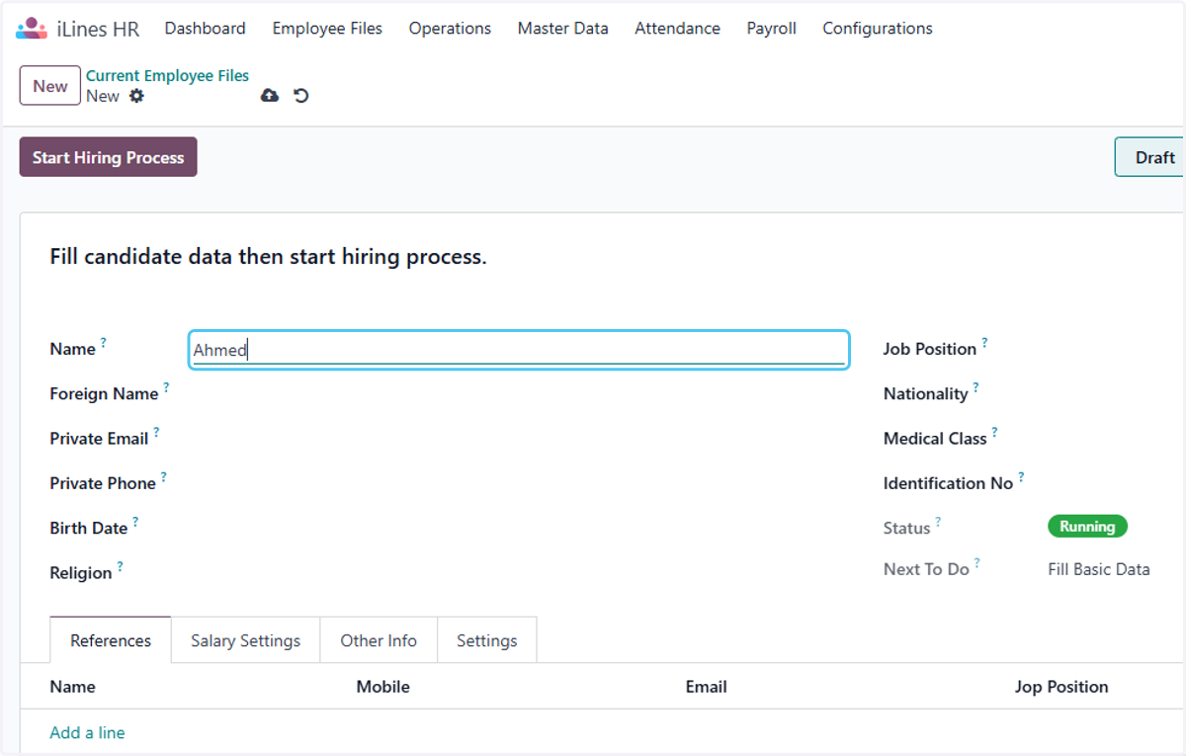
Task: Switch to the Settings tab
Action: click(x=487, y=640)
